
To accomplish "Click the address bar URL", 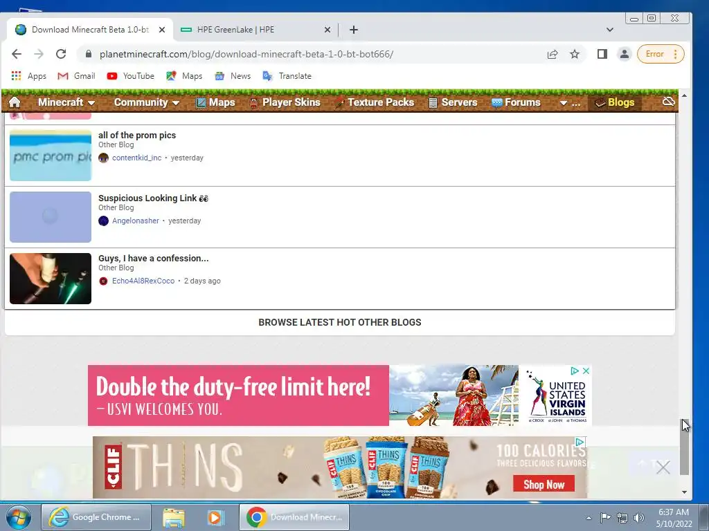I will [x=246, y=54].
